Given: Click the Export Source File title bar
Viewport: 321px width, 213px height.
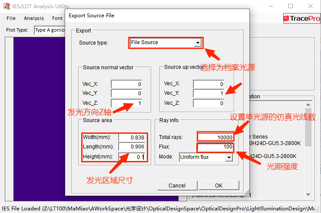Looking at the screenshot, I should click(x=157, y=16).
